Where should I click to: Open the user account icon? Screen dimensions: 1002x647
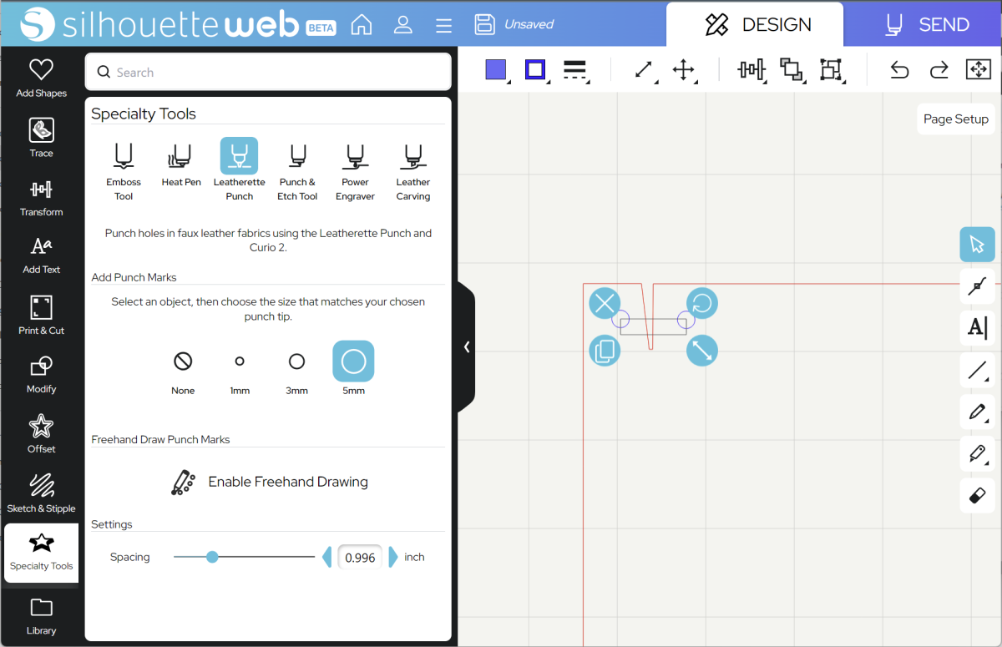(403, 24)
